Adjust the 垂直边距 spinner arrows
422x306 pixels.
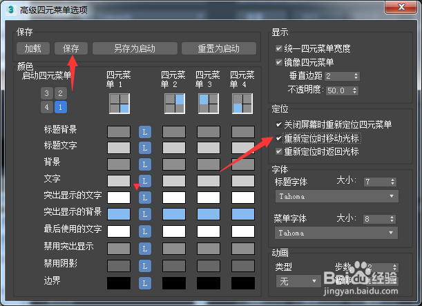pyautogui.click(x=356, y=76)
